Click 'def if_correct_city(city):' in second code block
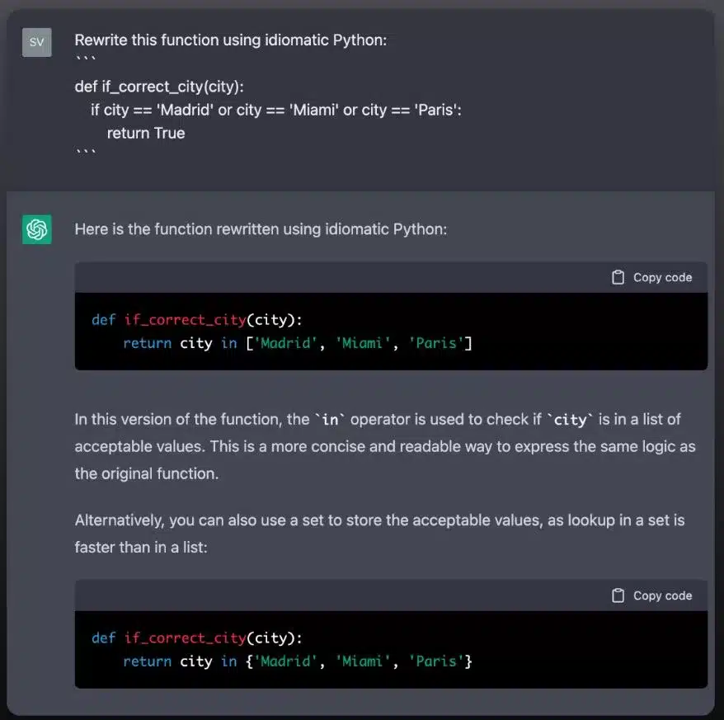 (x=197, y=638)
